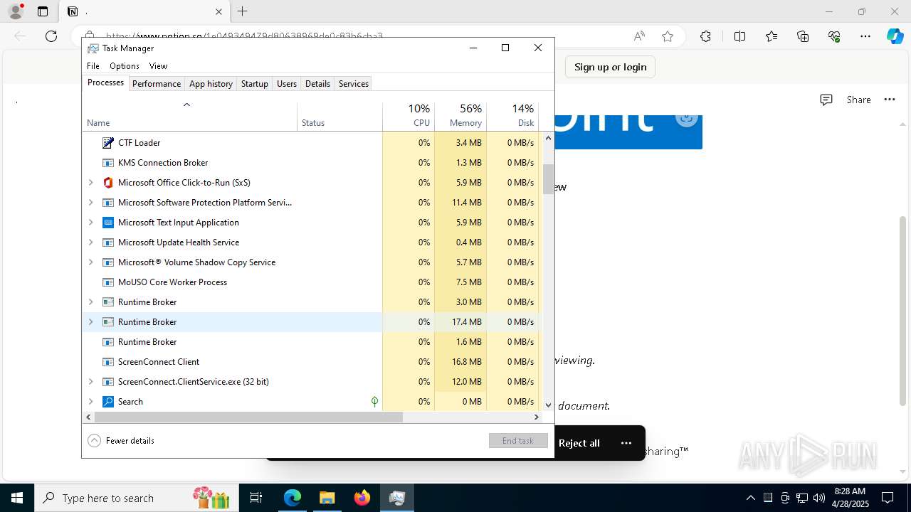This screenshot has height=512, width=911.
Task: Open Notion page options ellipsis menu
Action: pyautogui.click(x=890, y=100)
